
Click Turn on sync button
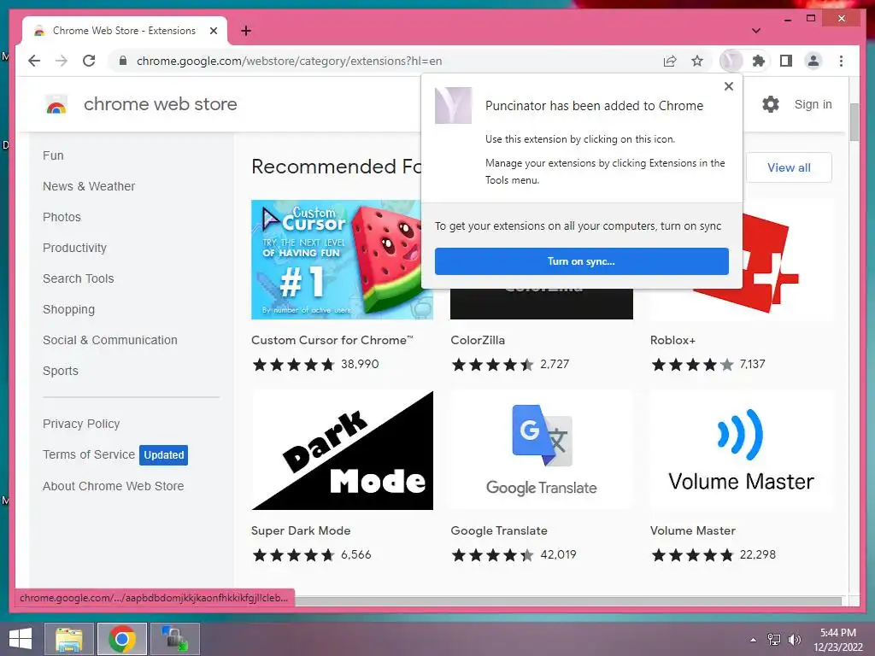tap(581, 261)
